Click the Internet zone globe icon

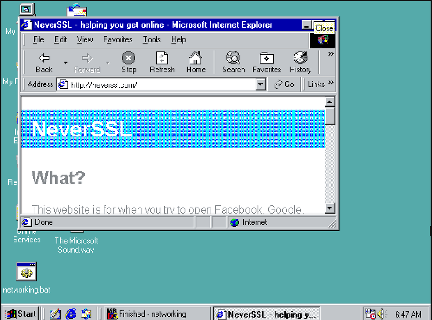[234, 222]
